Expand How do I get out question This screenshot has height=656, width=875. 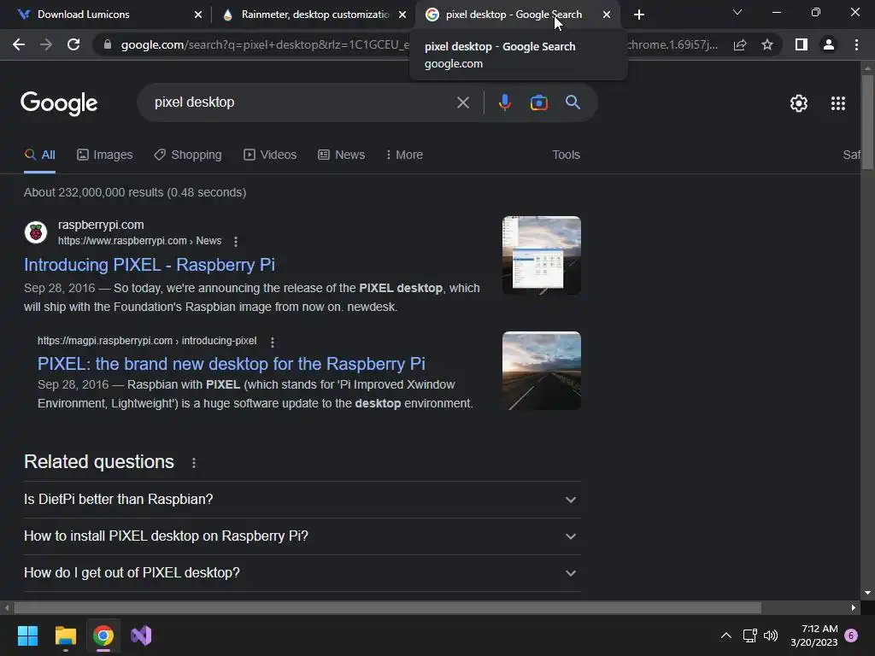302,573
